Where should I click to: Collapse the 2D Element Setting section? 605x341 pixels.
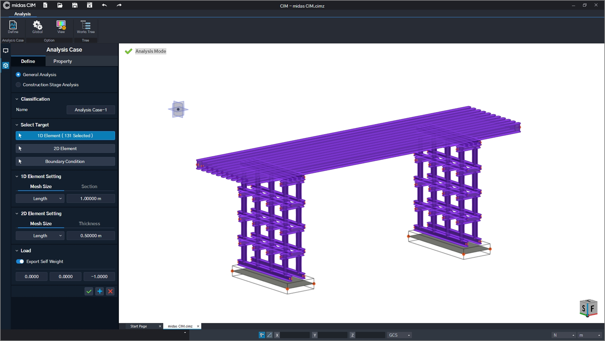(x=17, y=213)
